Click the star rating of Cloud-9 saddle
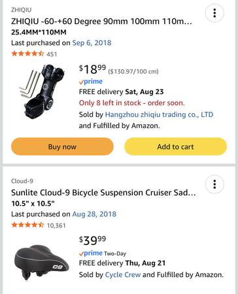Image resolution: width=238 pixels, height=294 pixels. [27, 225]
